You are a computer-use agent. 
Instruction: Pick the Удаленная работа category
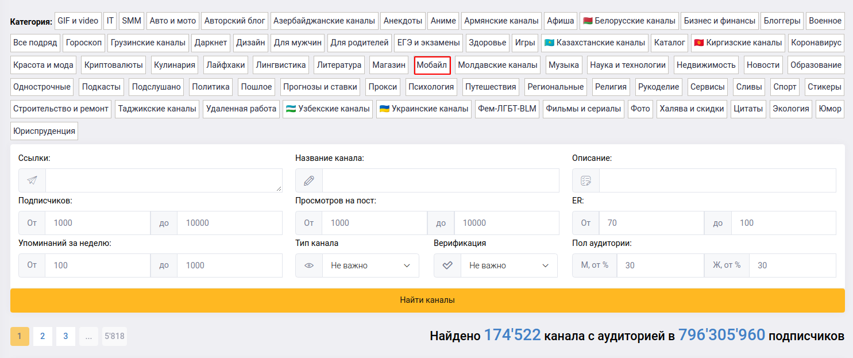[x=241, y=109]
